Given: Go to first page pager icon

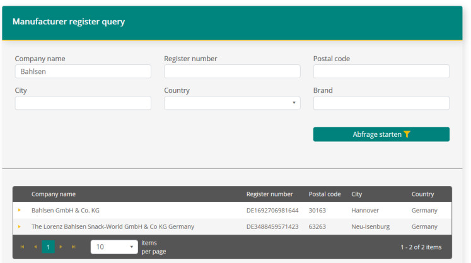Looking at the screenshot, I should (22, 247).
